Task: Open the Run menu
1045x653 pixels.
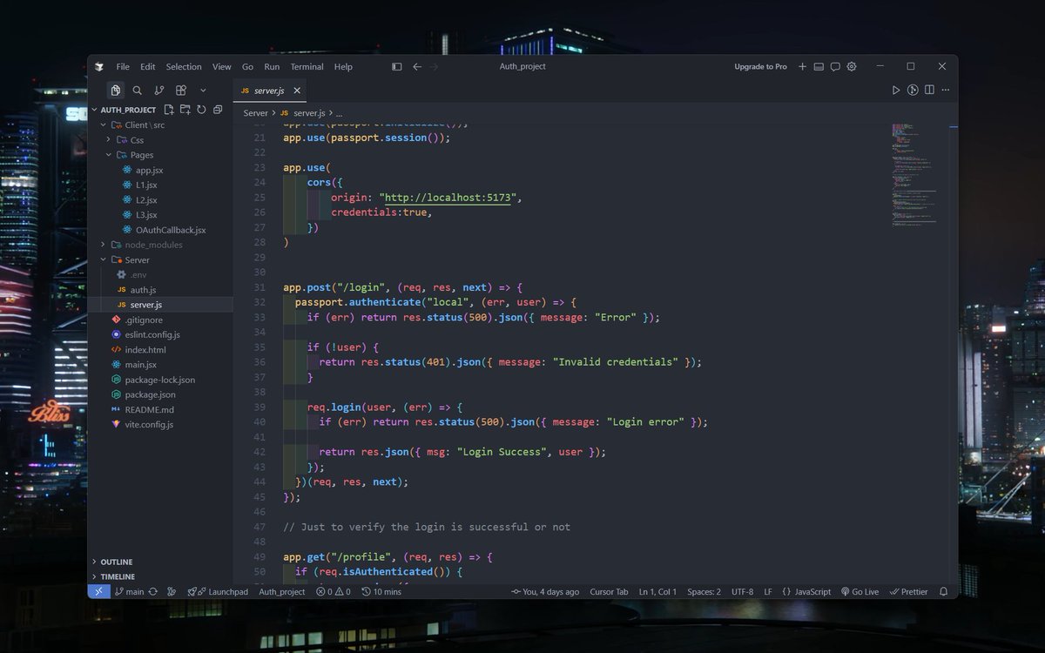Action: point(272,67)
